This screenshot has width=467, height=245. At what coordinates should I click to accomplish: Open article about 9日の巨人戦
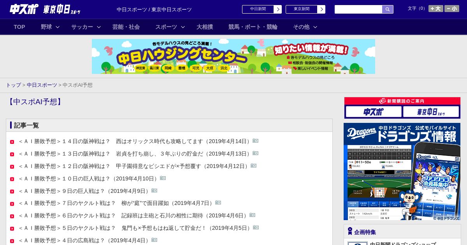tap(84, 191)
